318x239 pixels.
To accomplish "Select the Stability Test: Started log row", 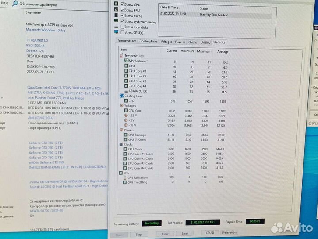I will 216,15.
